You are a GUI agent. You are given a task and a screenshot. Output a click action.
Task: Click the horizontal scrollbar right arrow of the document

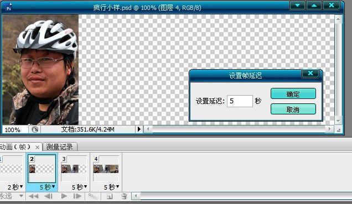(x=329, y=129)
